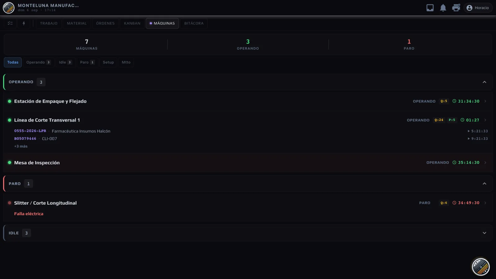496x279 pixels.
Task: Switch to KANBAN tab
Action: coord(132,23)
